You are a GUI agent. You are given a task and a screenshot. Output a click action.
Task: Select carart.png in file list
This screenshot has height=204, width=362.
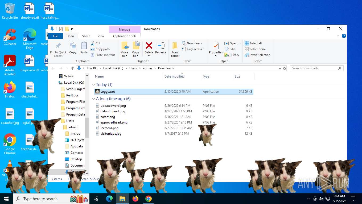pyautogui.click(x=174, y=117)
